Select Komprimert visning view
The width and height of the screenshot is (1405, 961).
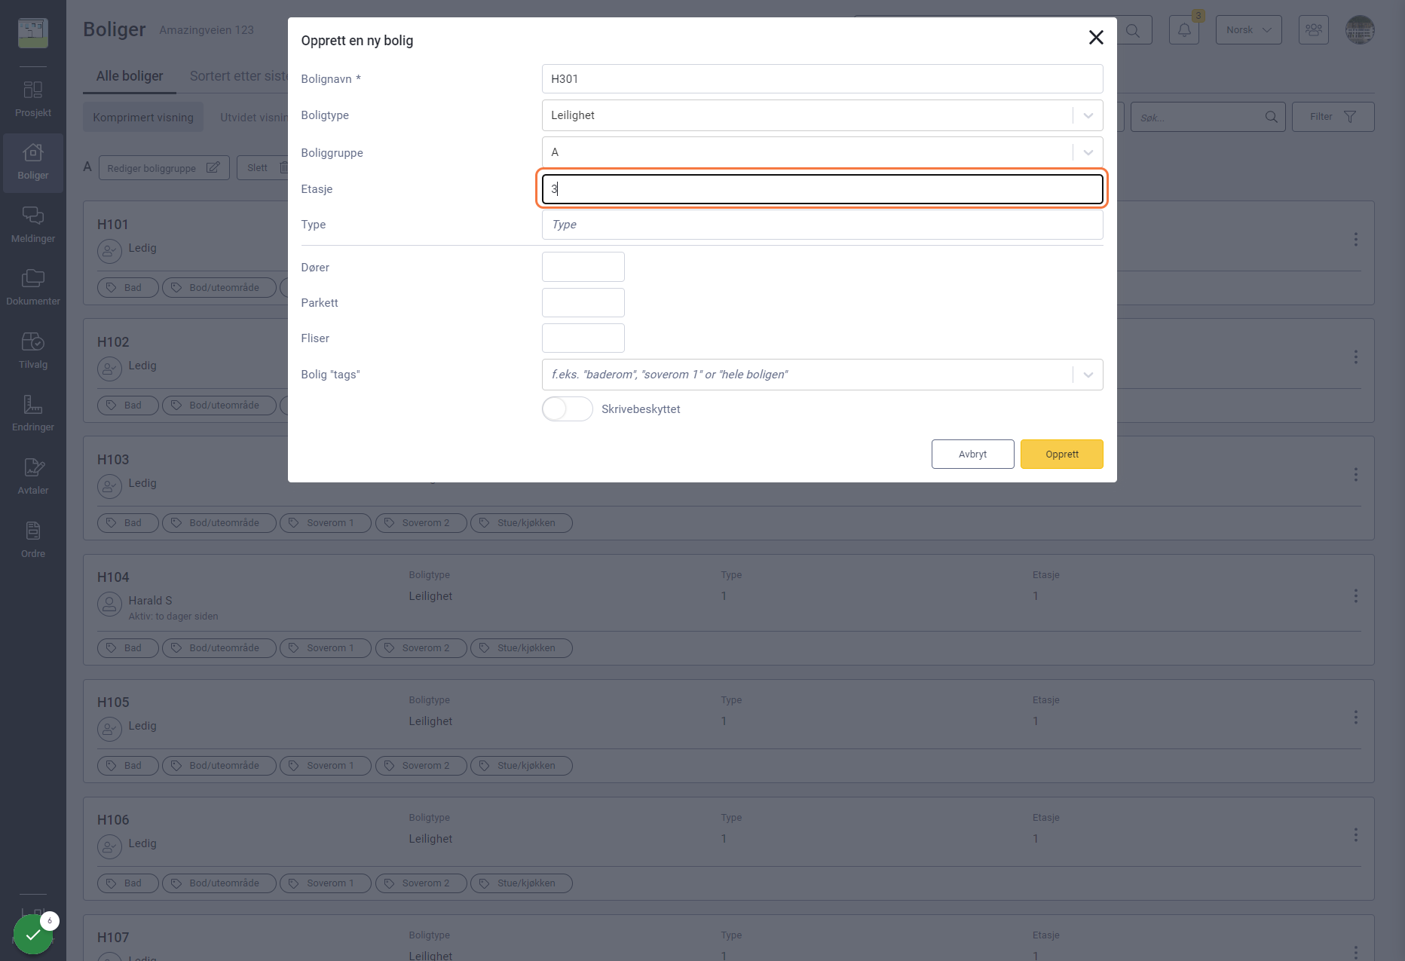coord(143,118)
